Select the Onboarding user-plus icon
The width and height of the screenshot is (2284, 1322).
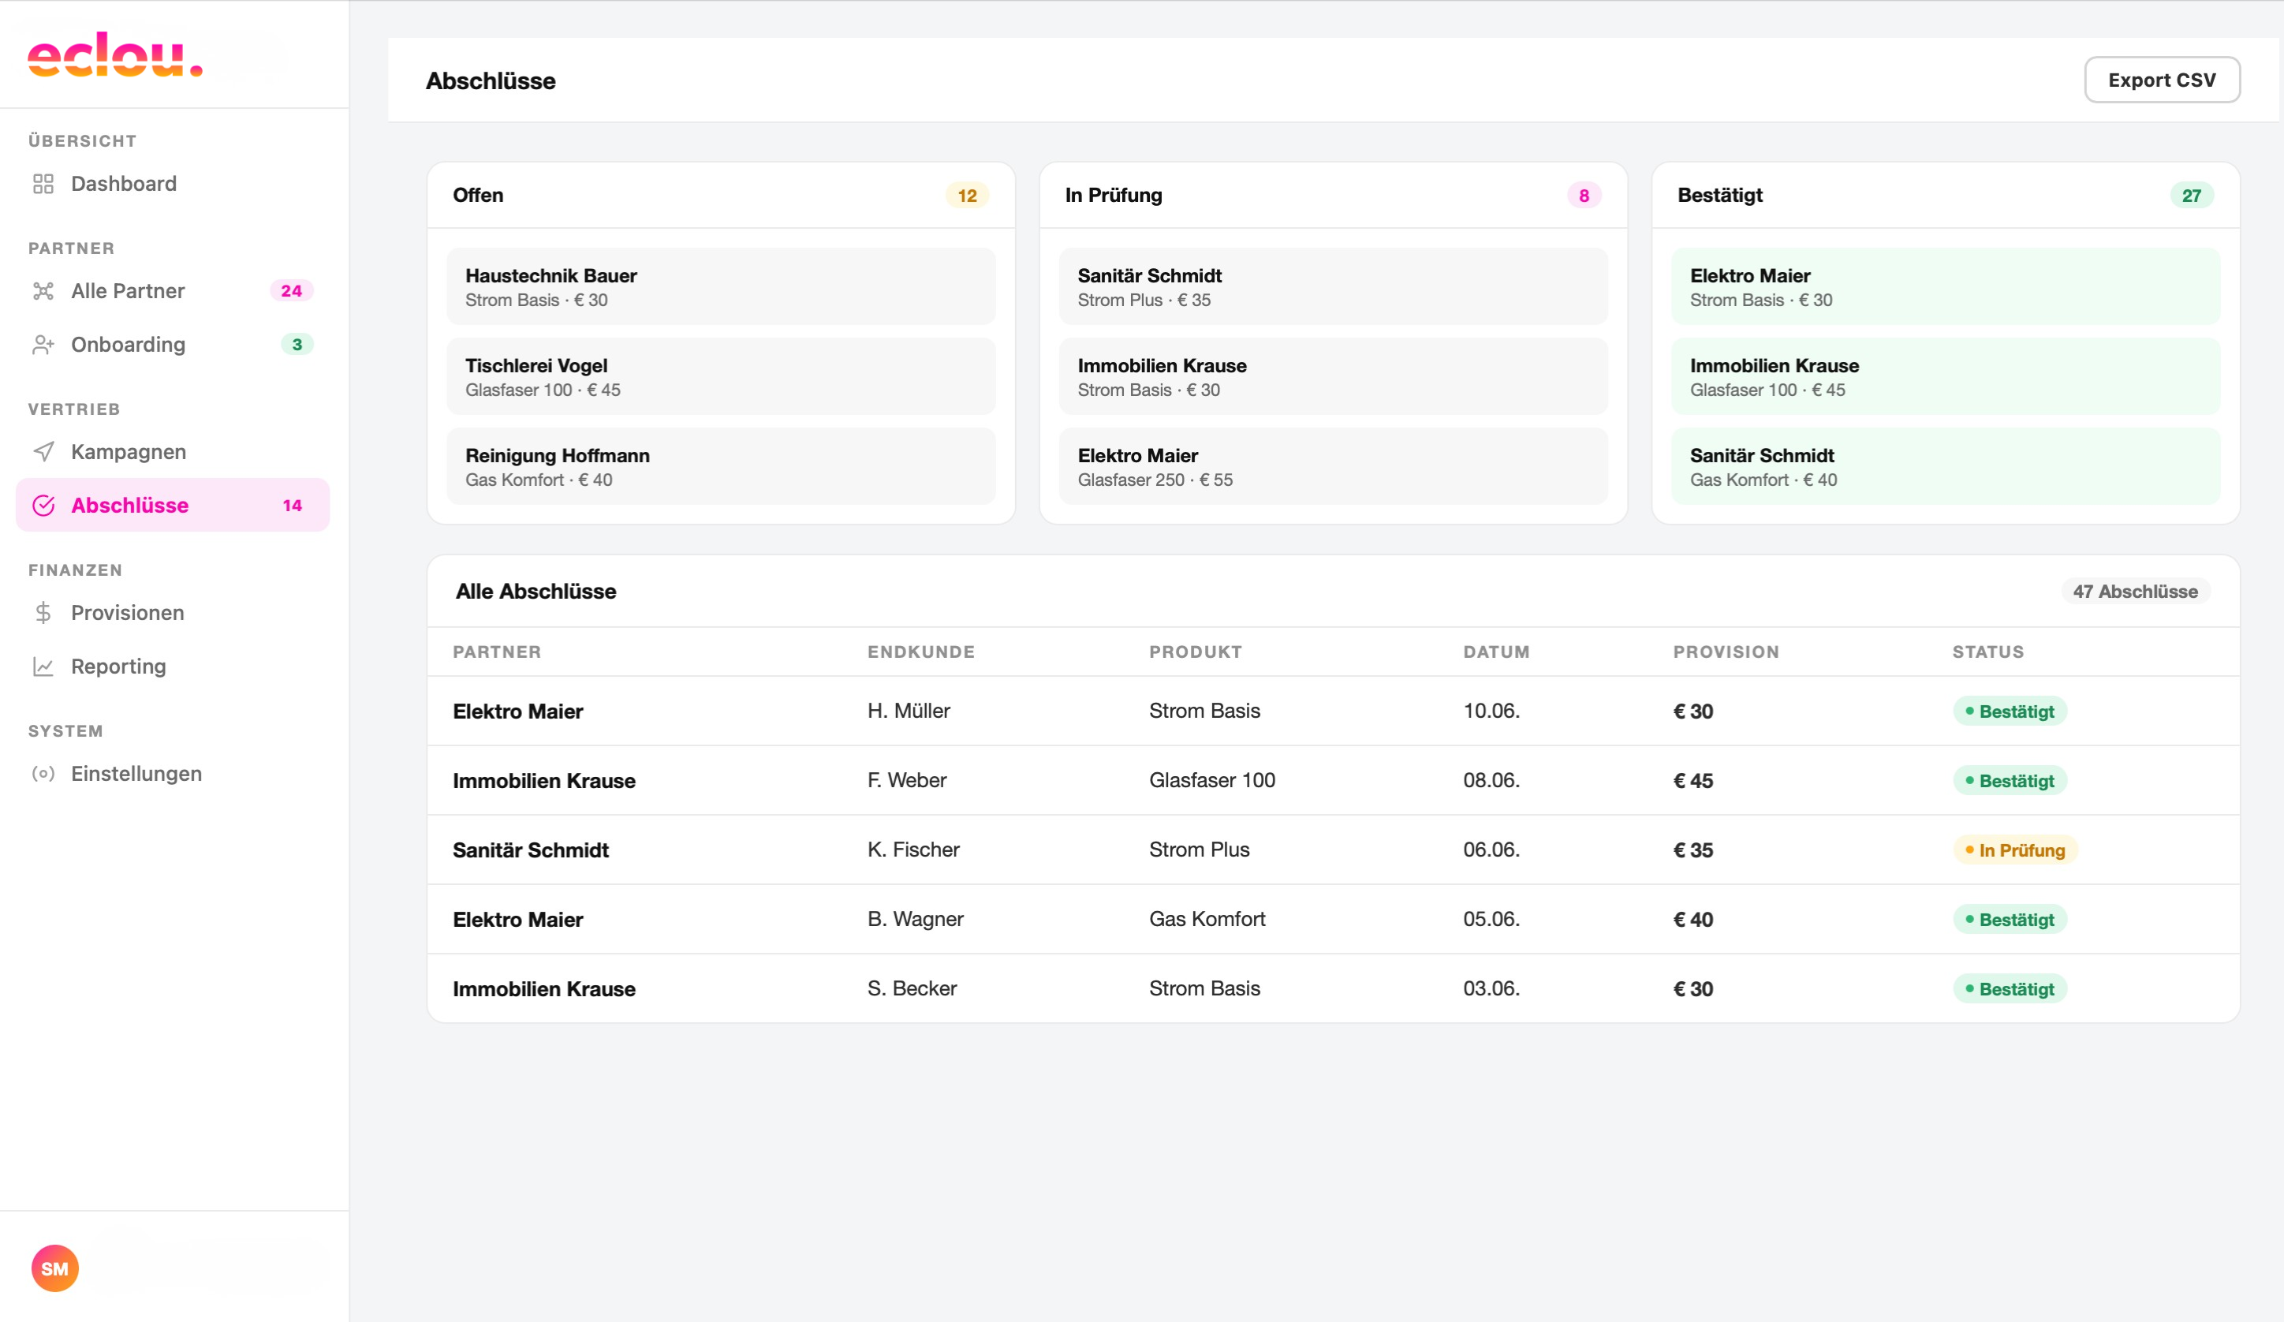pos(43,345)
